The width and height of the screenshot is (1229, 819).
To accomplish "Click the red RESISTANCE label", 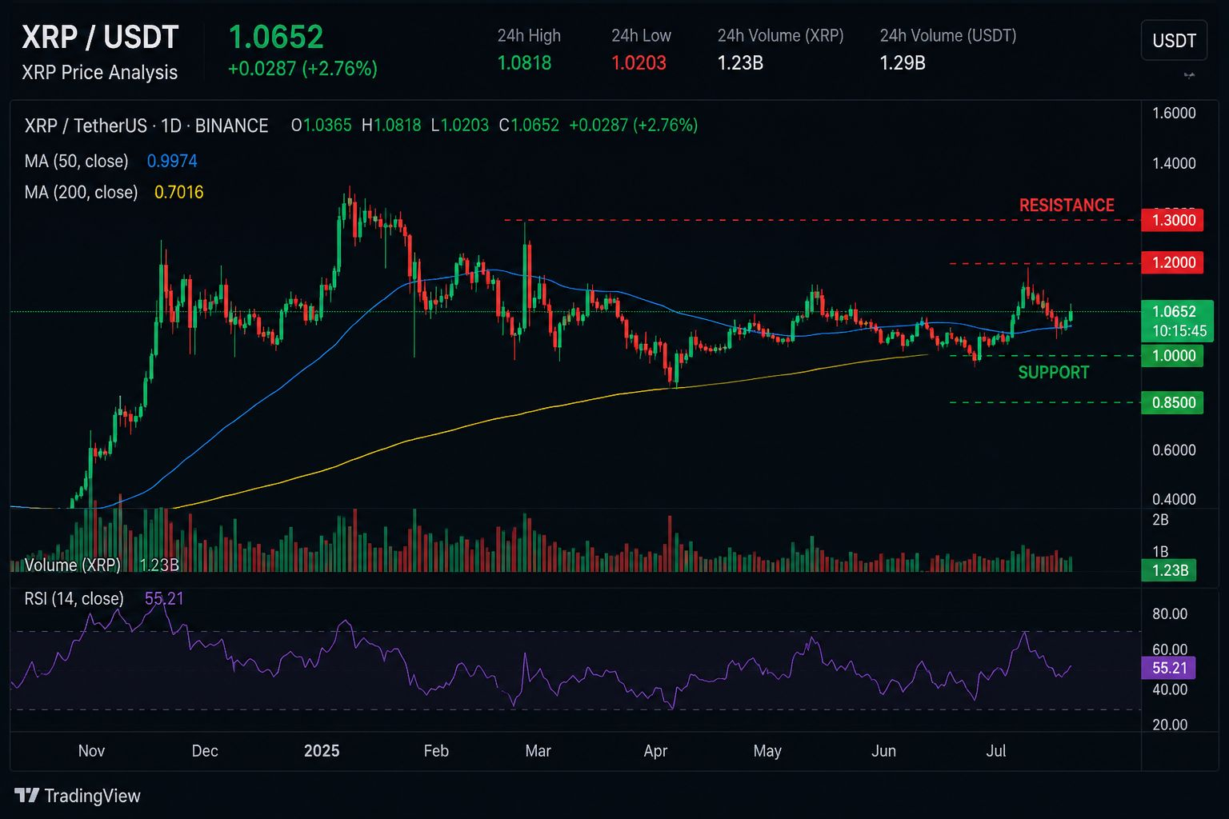I will pos(1067,206).
